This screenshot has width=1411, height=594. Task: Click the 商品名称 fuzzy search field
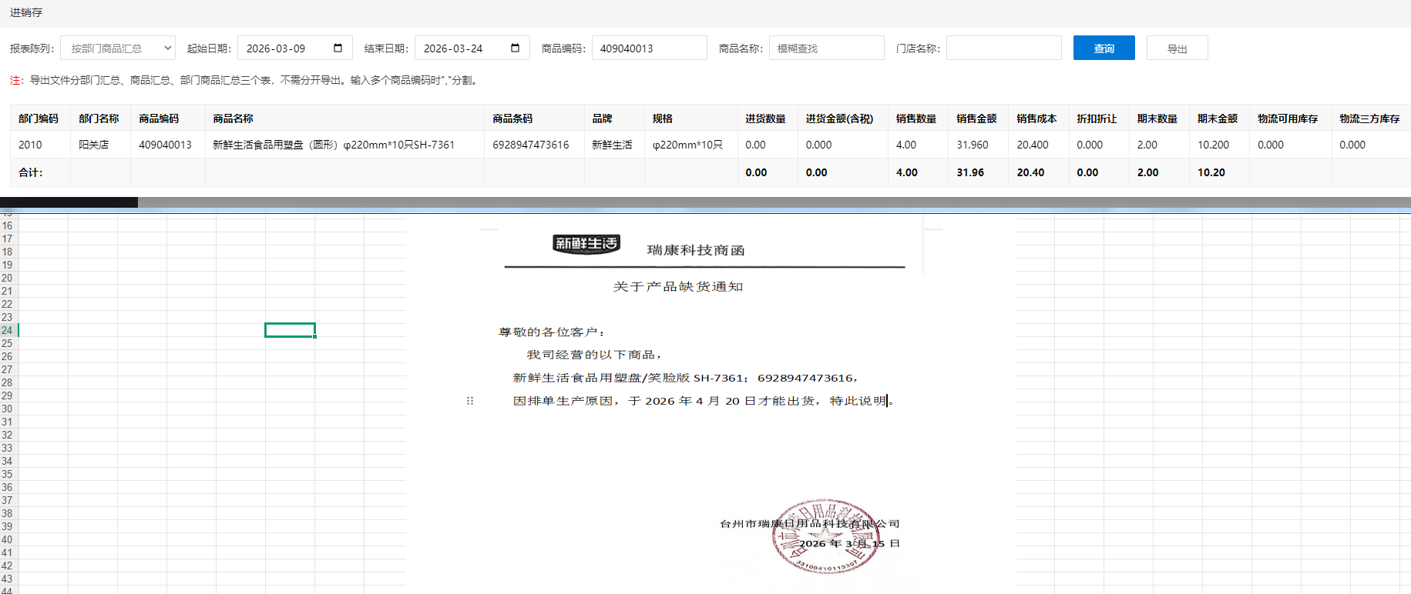click(x=826, y=48)
